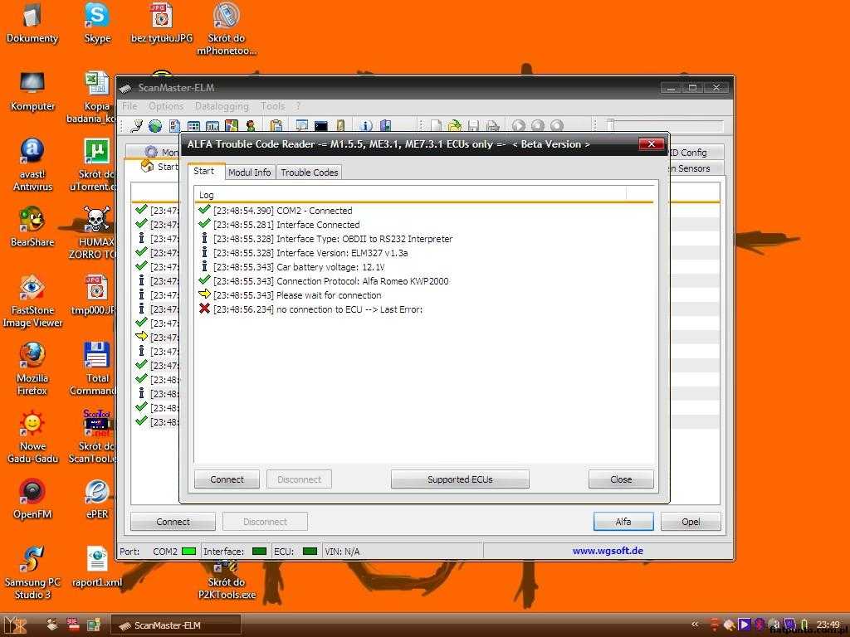Select the 'Please wait for connection' log row
Viewport: 850px width, 637px height.
point(425,295)
